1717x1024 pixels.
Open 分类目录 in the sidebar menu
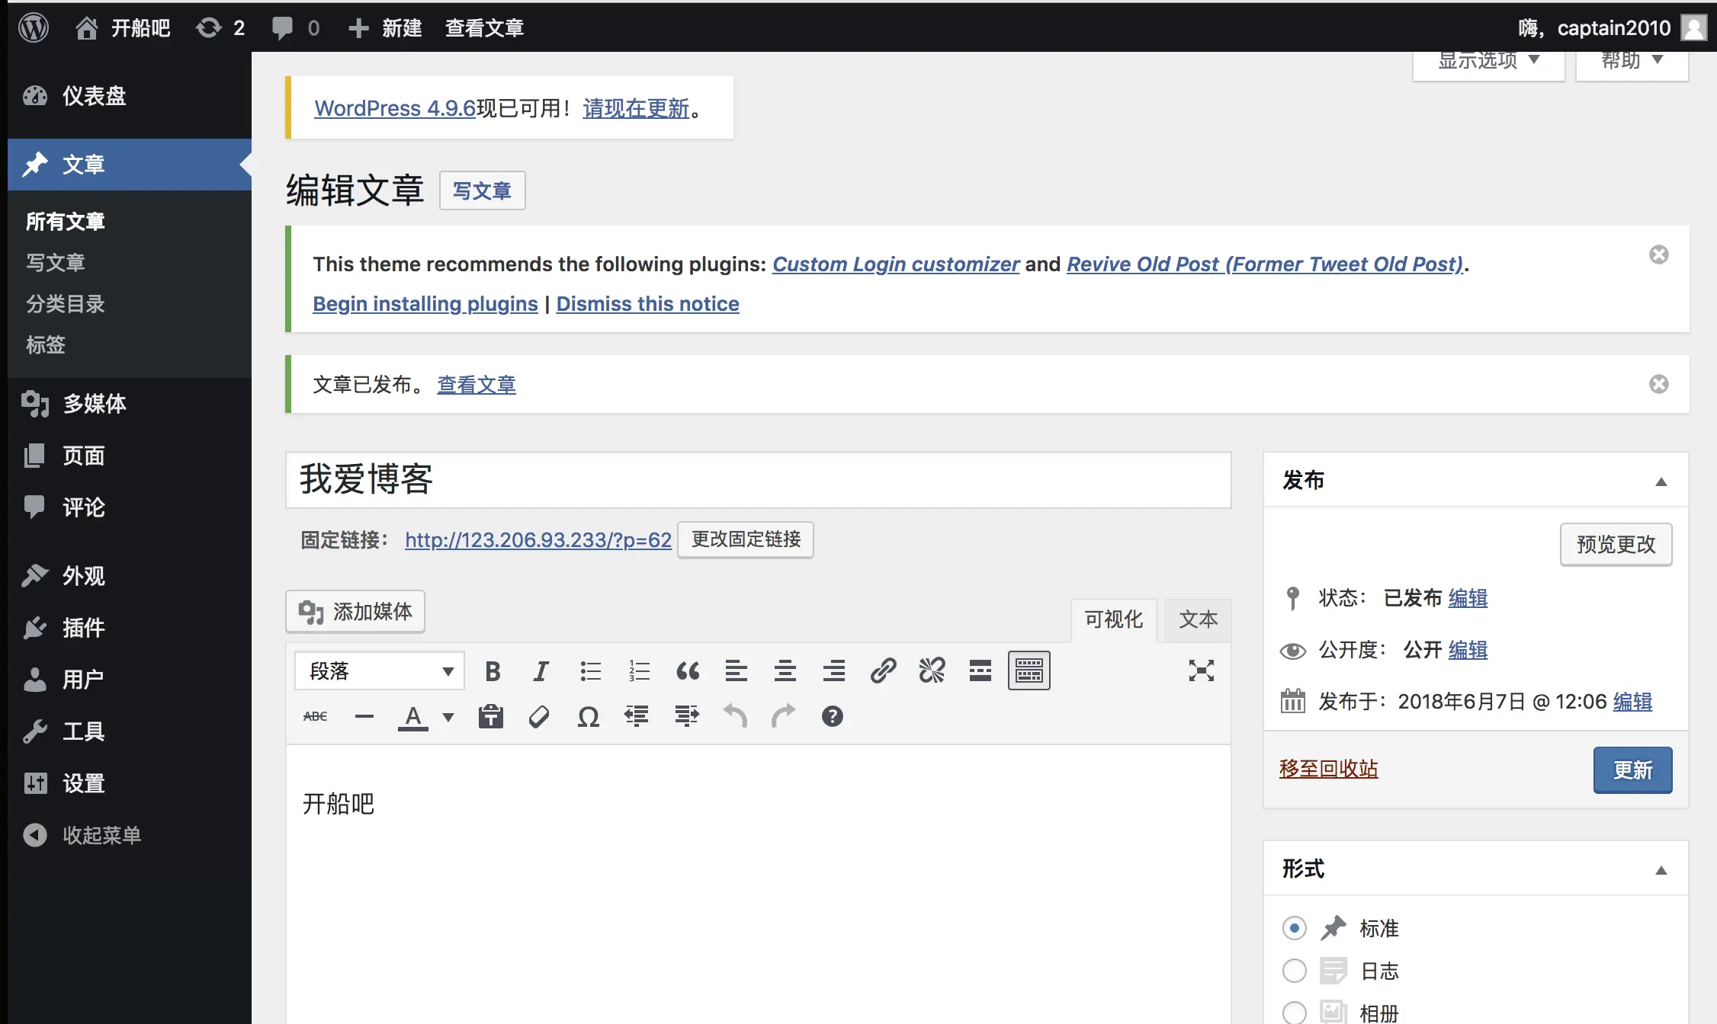66,304
